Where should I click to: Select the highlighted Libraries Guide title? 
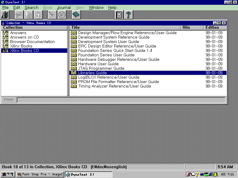(148, 73)
